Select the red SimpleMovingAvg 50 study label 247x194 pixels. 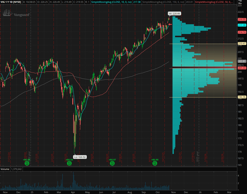click(214, 2)
